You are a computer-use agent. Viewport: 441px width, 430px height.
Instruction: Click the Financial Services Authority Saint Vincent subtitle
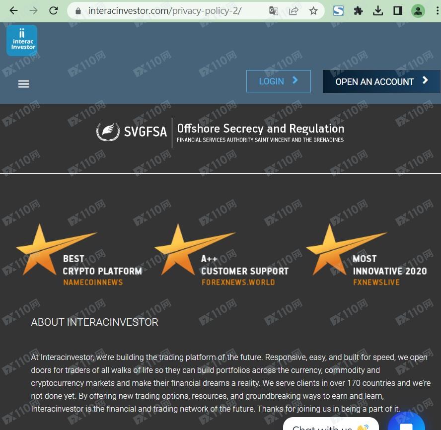(x=260, y=140)
